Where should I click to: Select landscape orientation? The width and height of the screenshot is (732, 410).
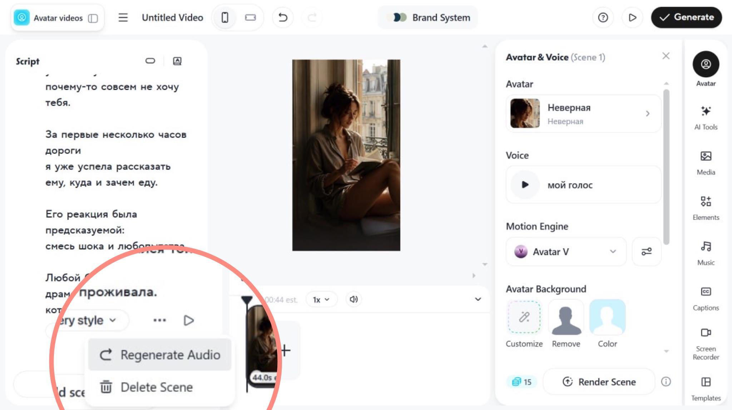coord(250,17)
